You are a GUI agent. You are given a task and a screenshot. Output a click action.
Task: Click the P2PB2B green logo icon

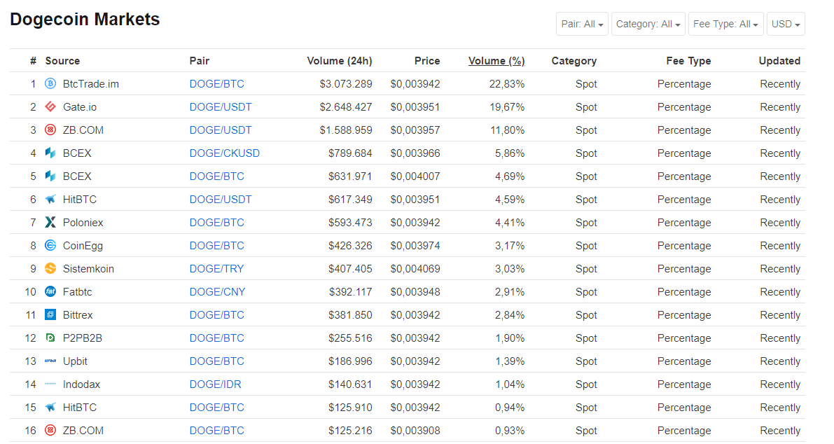[x=50, y=338]
